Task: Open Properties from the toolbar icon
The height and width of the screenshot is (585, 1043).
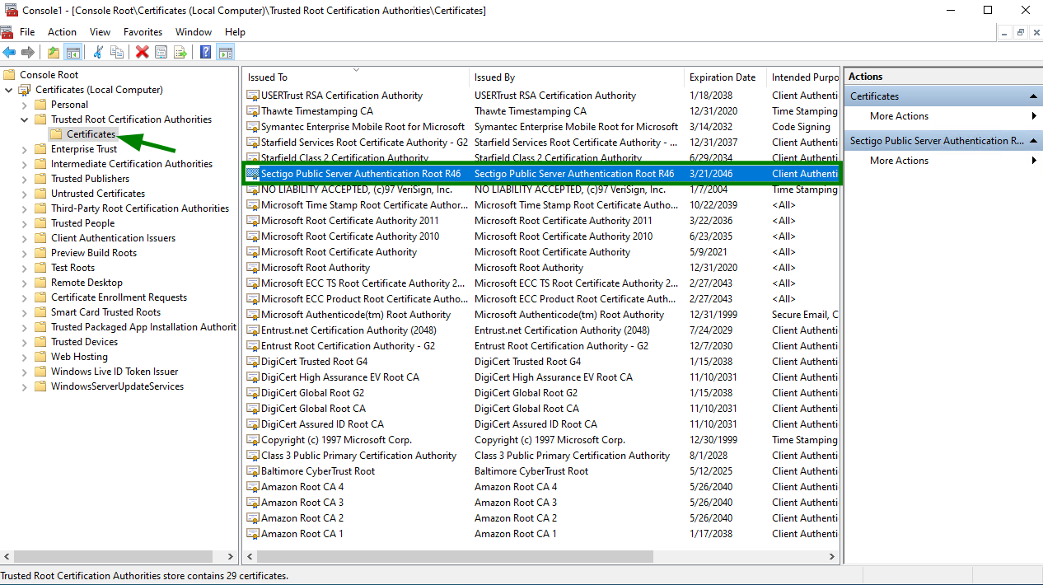Action: coord(161,53)
